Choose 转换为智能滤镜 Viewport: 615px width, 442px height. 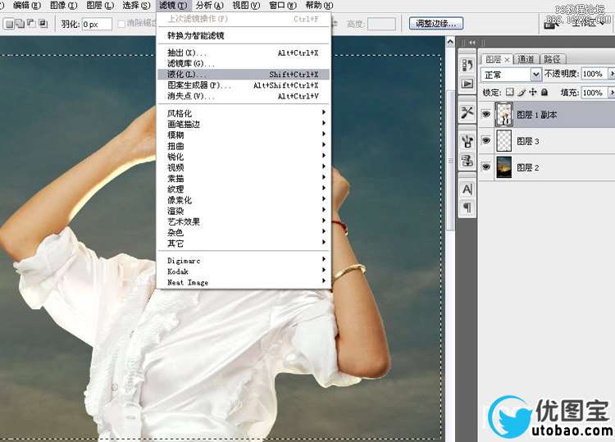click(x=244, y=36)
